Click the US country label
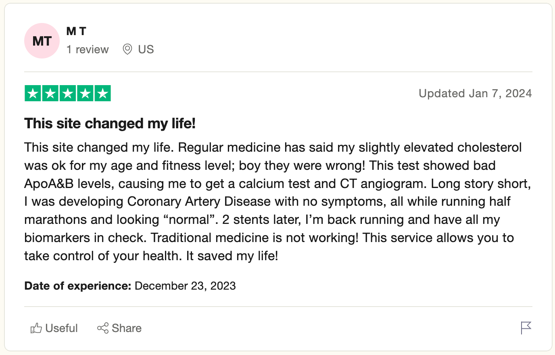The image size is (555, 355). (146, 49)
